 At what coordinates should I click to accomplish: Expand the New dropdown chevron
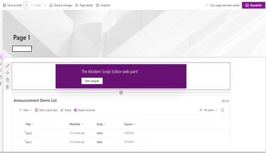31,110
